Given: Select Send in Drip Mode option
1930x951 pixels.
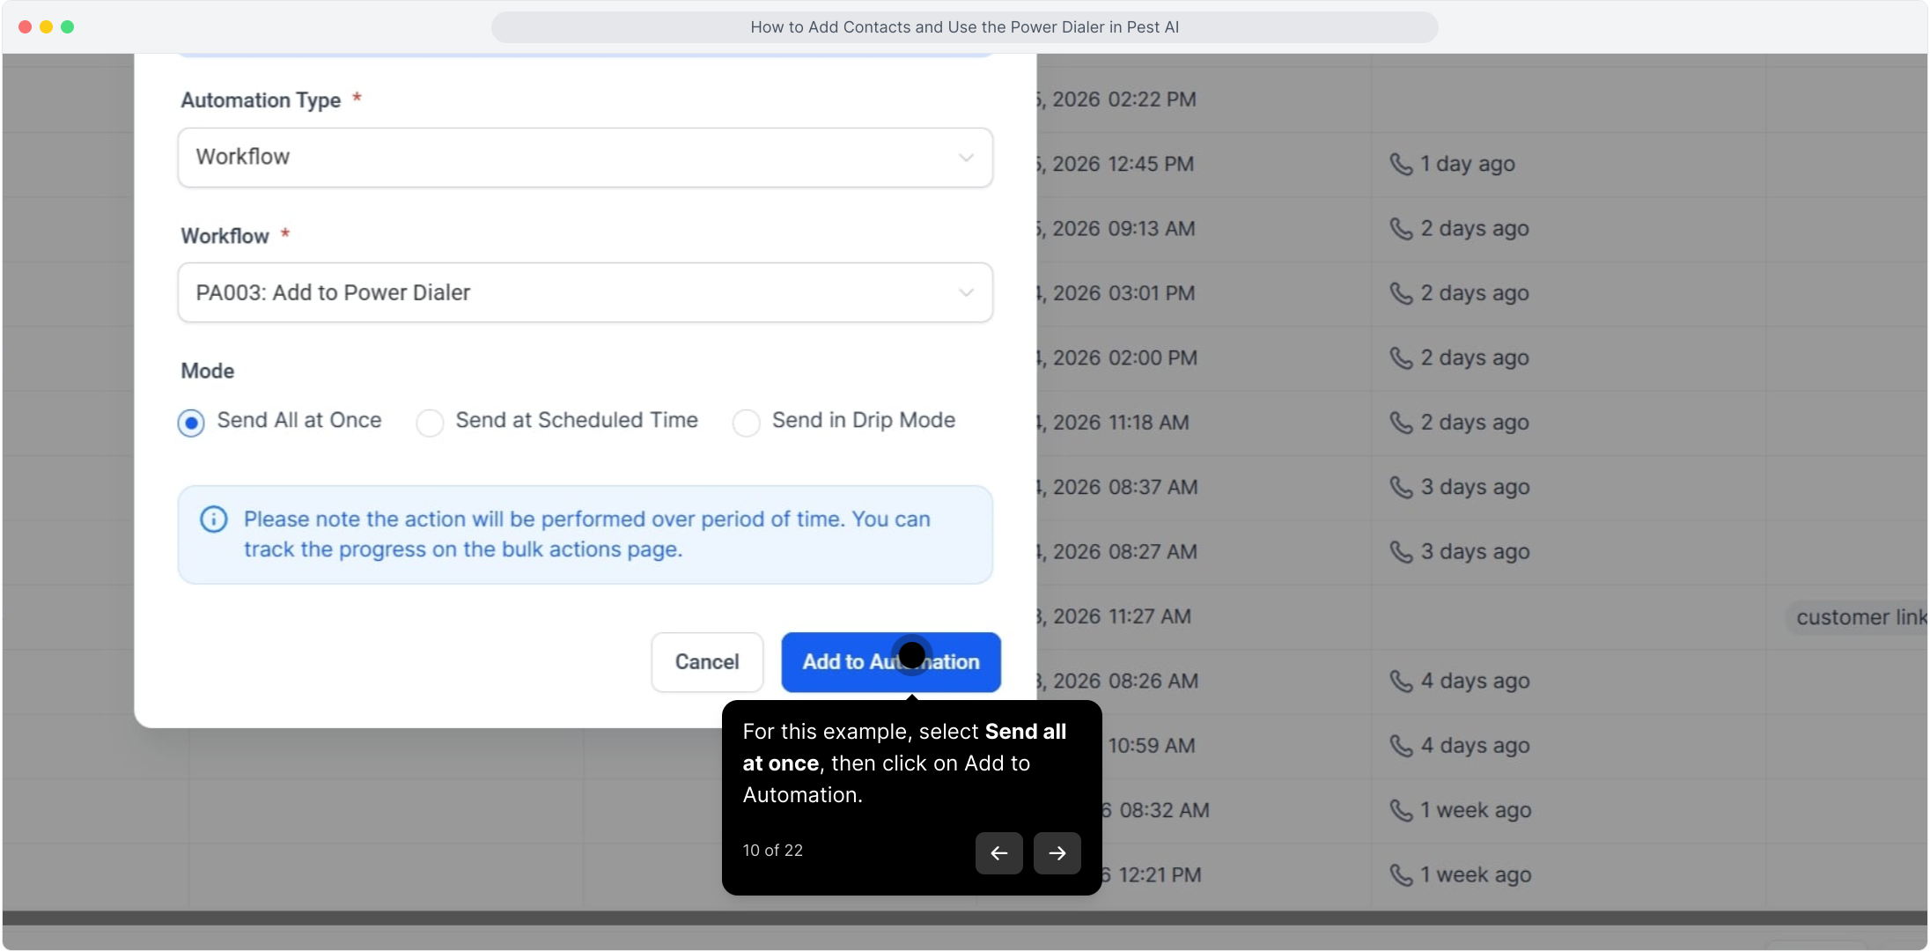Looking at the screenshot, I should 746,423.
